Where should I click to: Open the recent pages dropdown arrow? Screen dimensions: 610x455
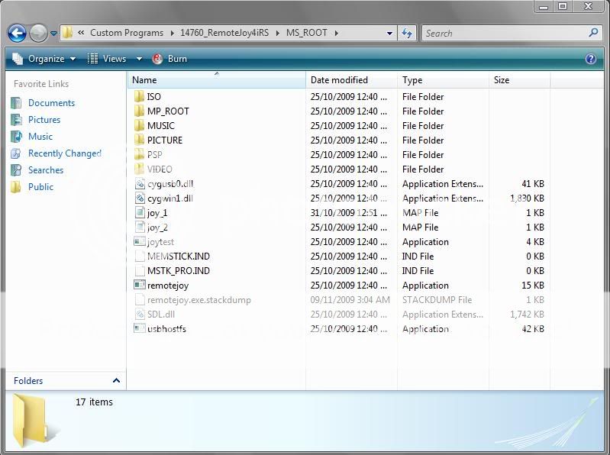[x=54, y=34]
